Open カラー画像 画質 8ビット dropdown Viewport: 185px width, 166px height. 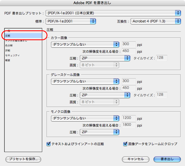[x=99, y=65]
